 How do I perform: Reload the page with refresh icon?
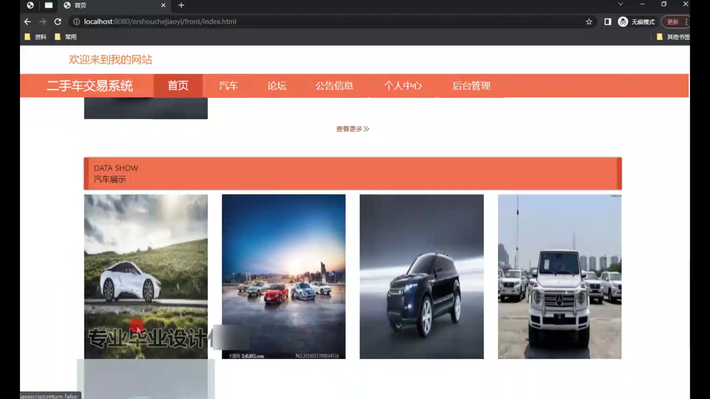click(58, 22)
